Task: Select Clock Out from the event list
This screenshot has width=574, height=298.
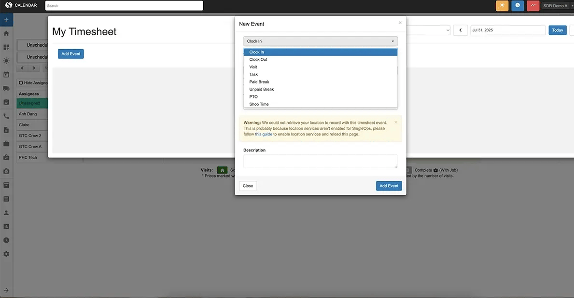Action: pos(258,60)
